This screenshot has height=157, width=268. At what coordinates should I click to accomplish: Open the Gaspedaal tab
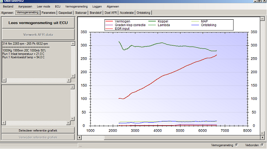tap(65, 13)
